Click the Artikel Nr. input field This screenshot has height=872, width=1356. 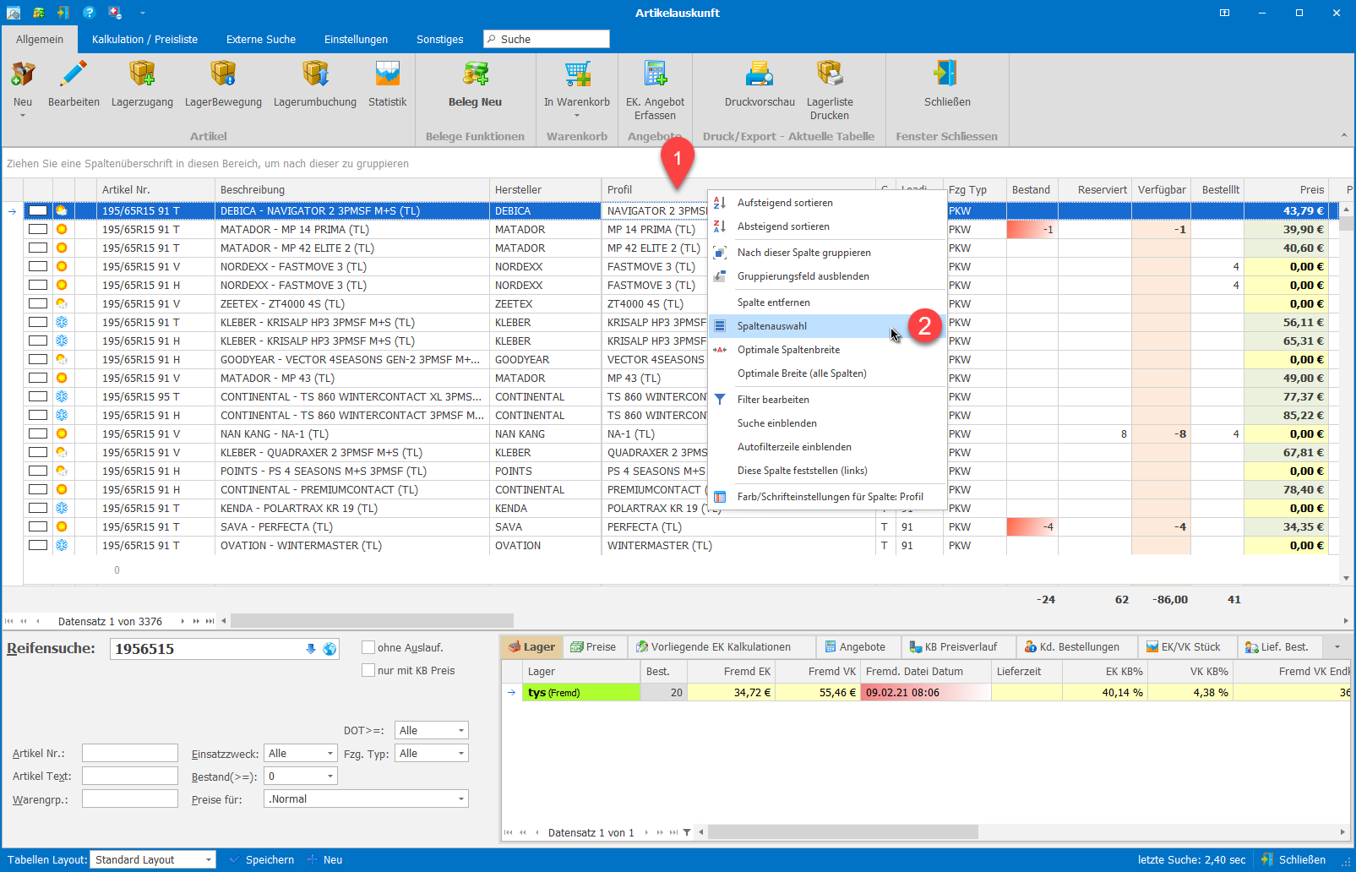[130, 753]
